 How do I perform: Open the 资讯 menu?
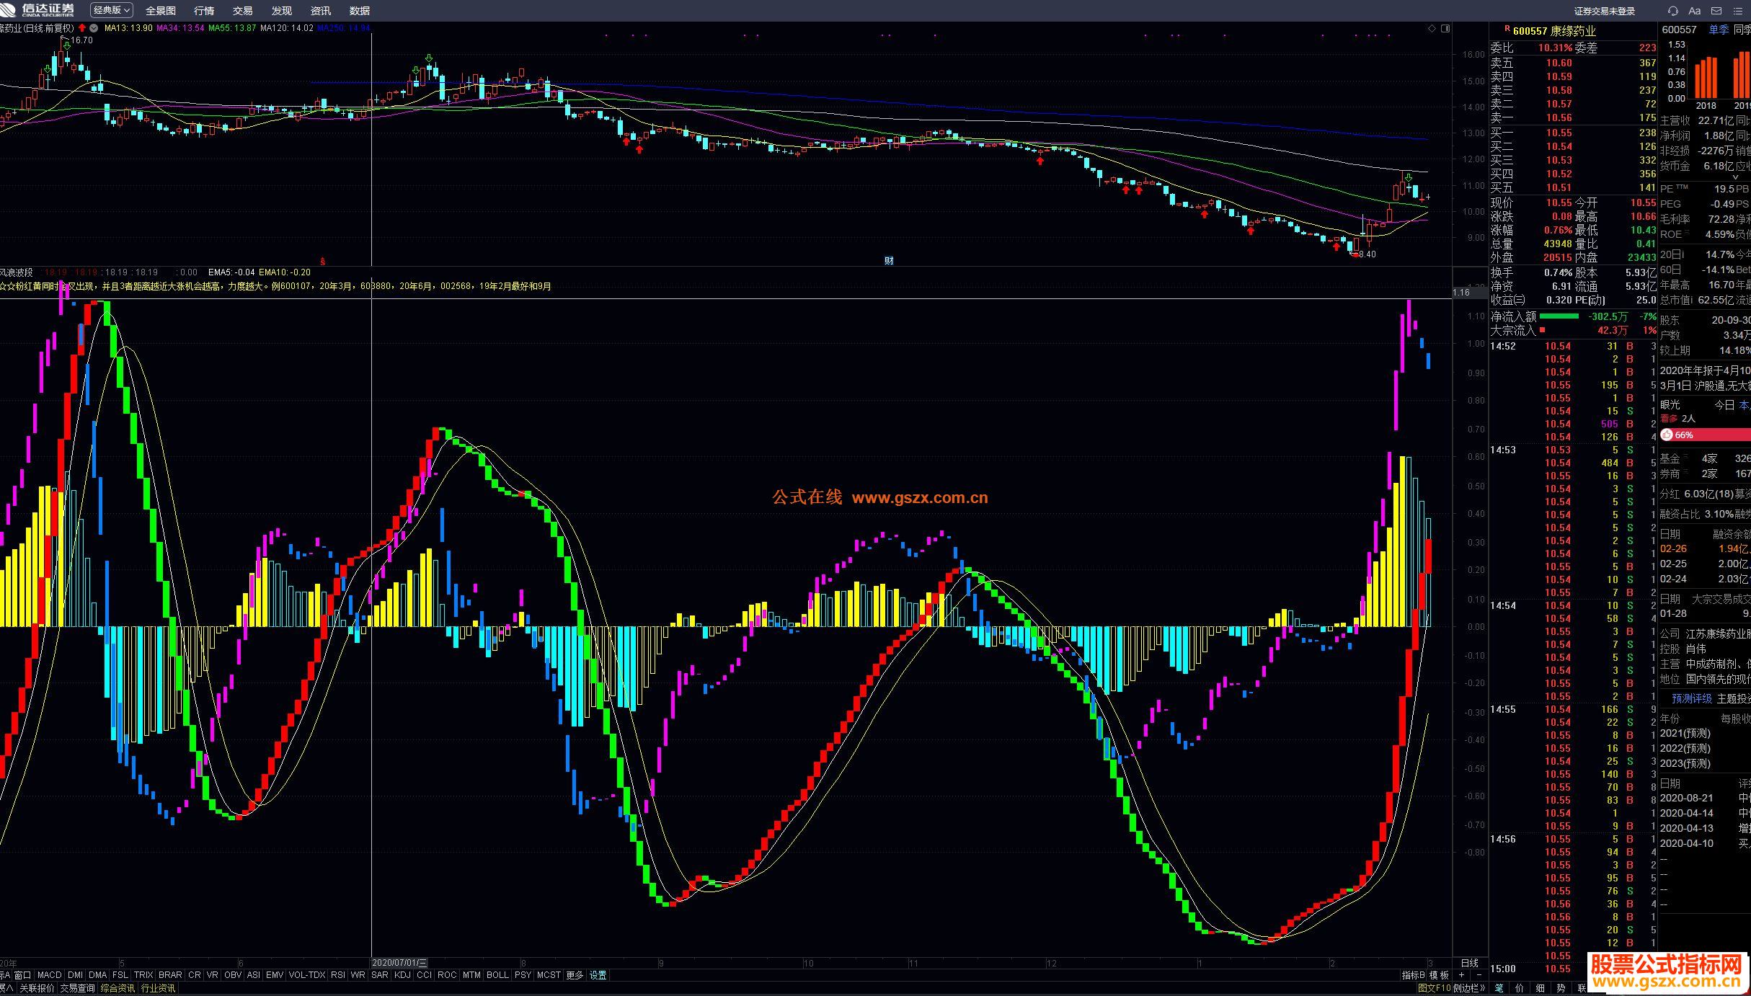coord(321,11)
